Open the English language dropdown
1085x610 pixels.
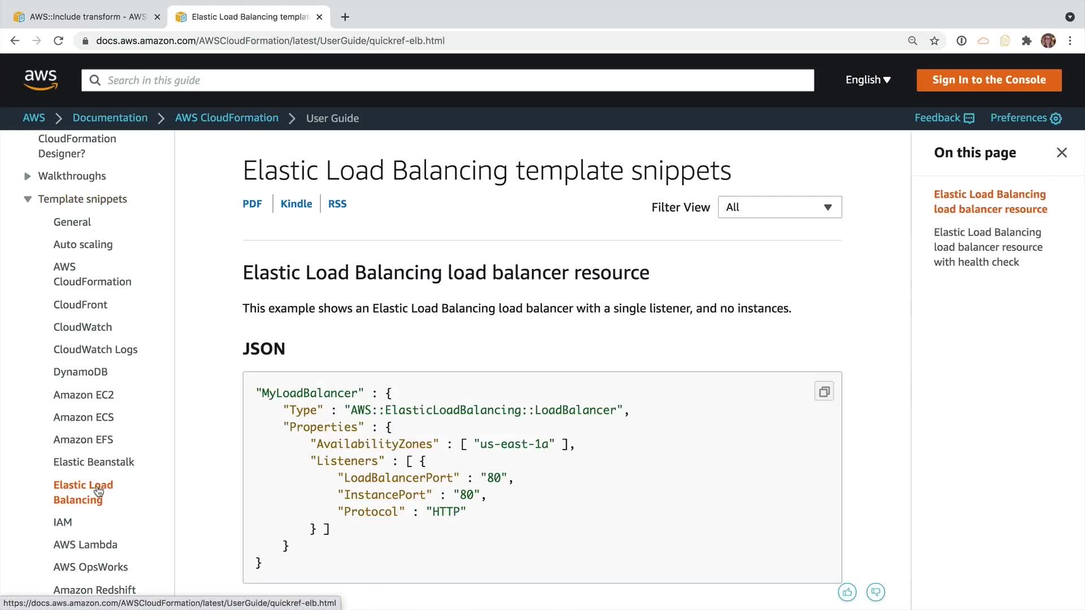[867, 80]
